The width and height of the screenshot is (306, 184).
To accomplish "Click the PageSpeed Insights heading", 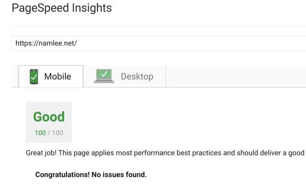I will tap(62, 8).
